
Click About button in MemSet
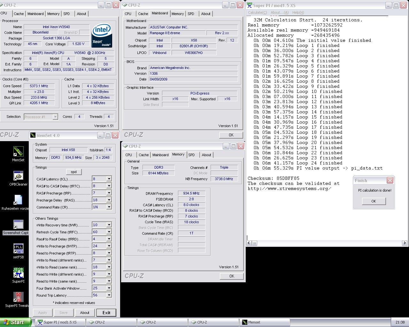85,313
